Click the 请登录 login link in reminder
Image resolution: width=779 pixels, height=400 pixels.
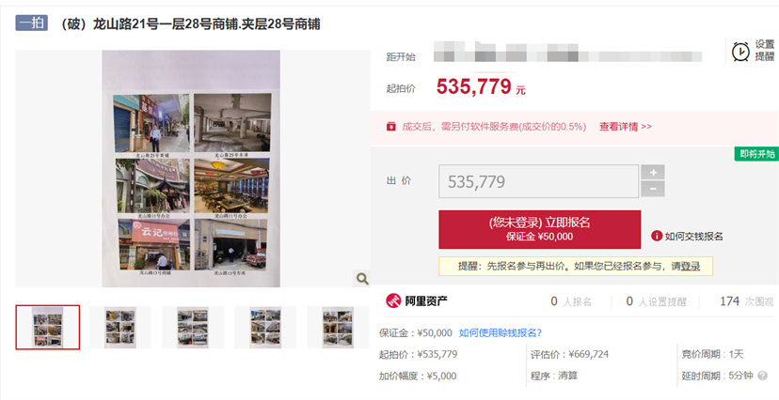(686, 266)
